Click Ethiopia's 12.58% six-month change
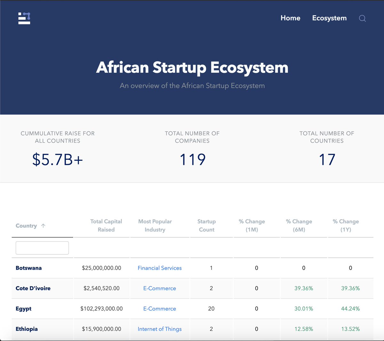 click(x=304, y=329)
